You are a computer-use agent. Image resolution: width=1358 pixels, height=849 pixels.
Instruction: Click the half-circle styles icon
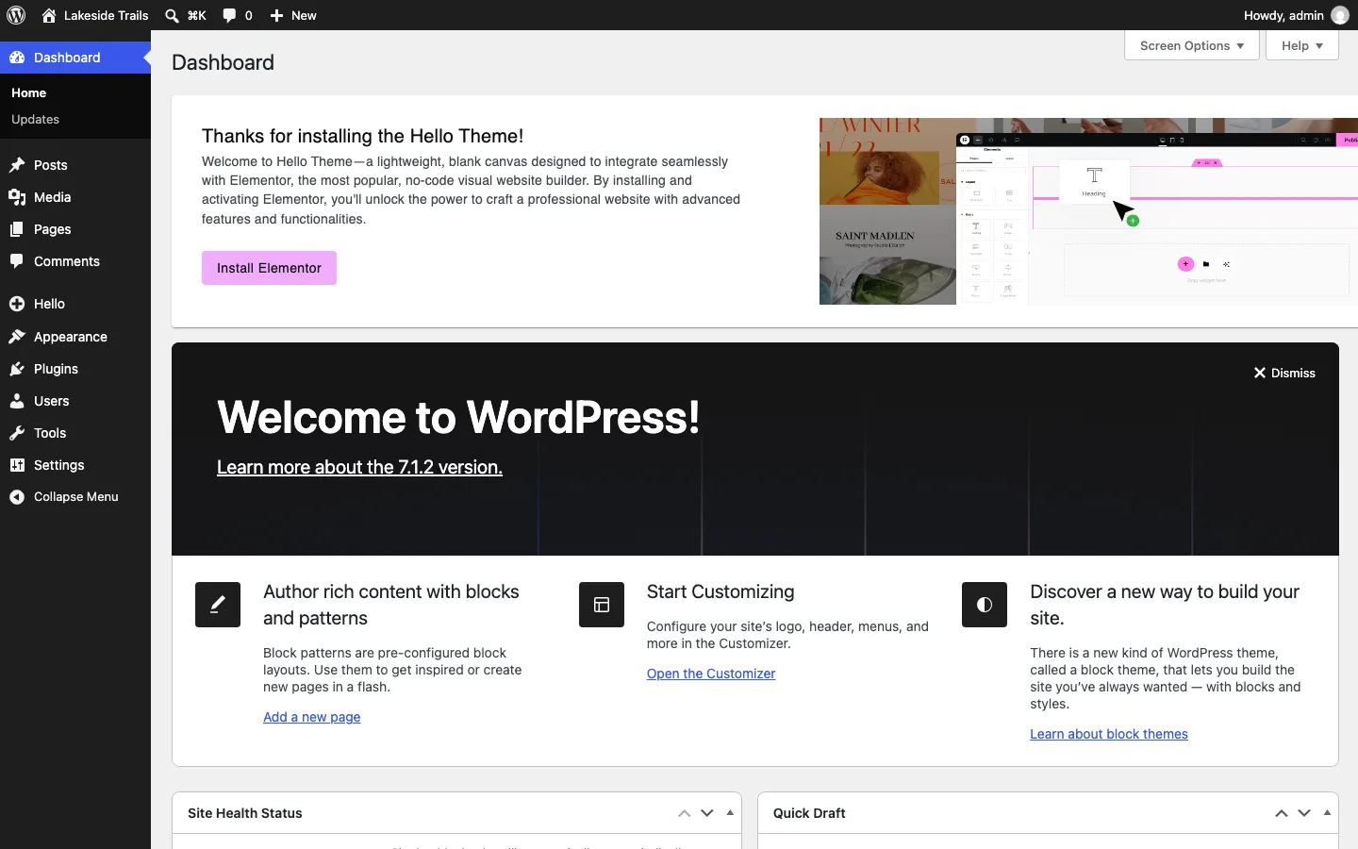(x=985, y=605)
